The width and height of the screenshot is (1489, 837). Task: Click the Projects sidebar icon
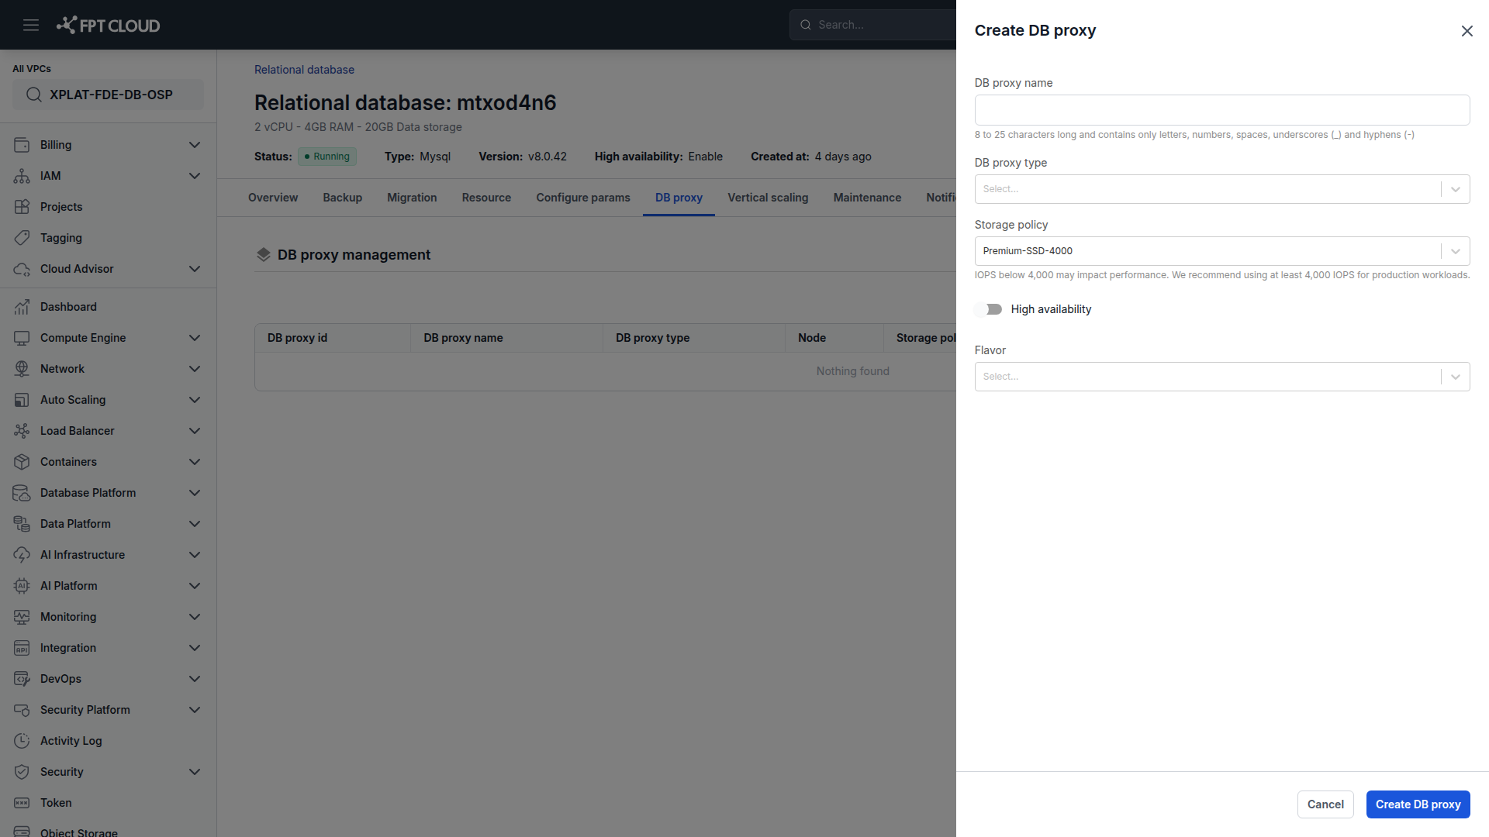22,207
